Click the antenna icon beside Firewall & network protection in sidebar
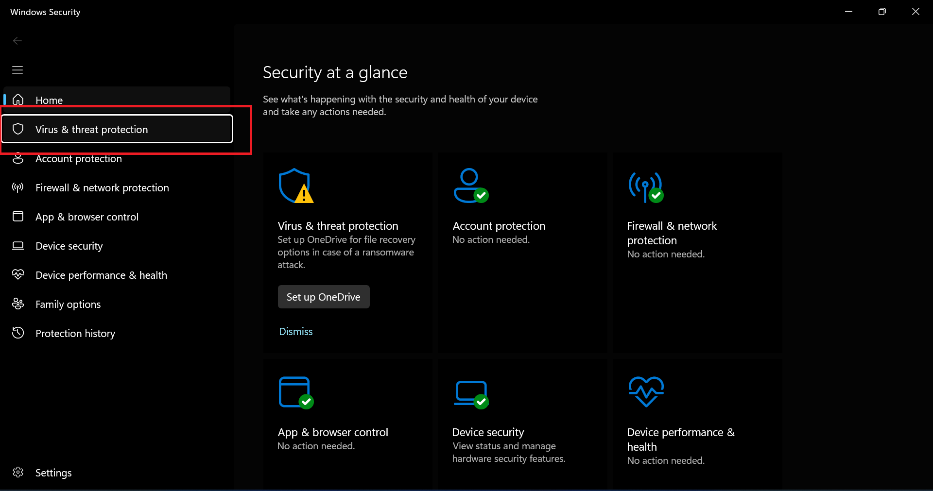 pos(18,187)
